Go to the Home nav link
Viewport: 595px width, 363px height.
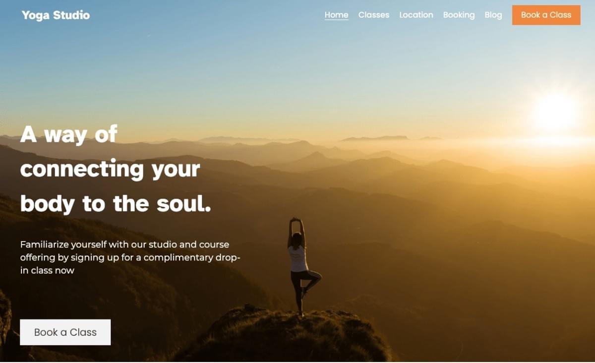[336, 15]
